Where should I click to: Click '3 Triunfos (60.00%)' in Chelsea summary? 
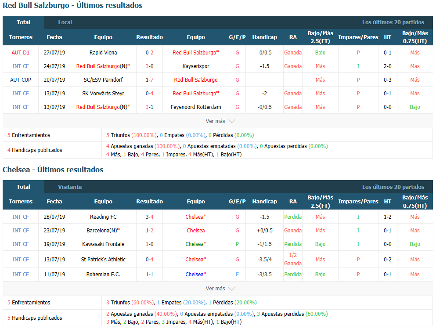[x=130, y=303]
